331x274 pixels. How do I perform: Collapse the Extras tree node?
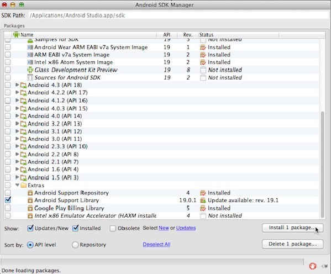click(17, 185)
